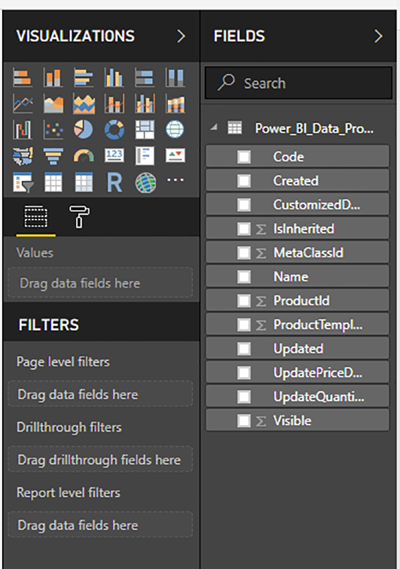Select the Donut chart visualization

(x=114, y=128)
